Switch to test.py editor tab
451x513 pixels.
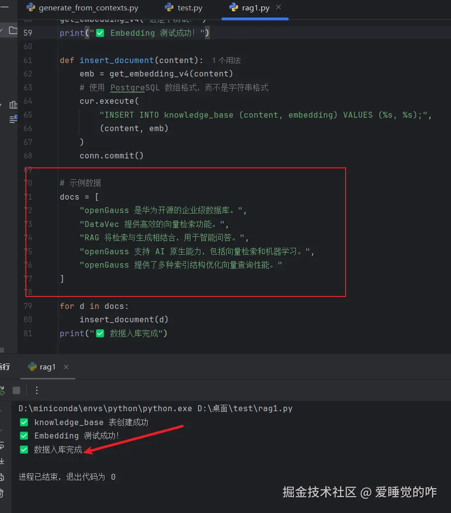click(x=184, y=8)
